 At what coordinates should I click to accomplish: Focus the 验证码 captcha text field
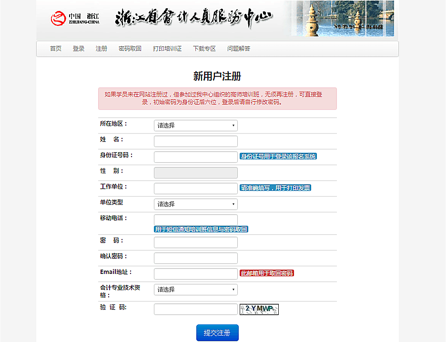coord(195,309)
